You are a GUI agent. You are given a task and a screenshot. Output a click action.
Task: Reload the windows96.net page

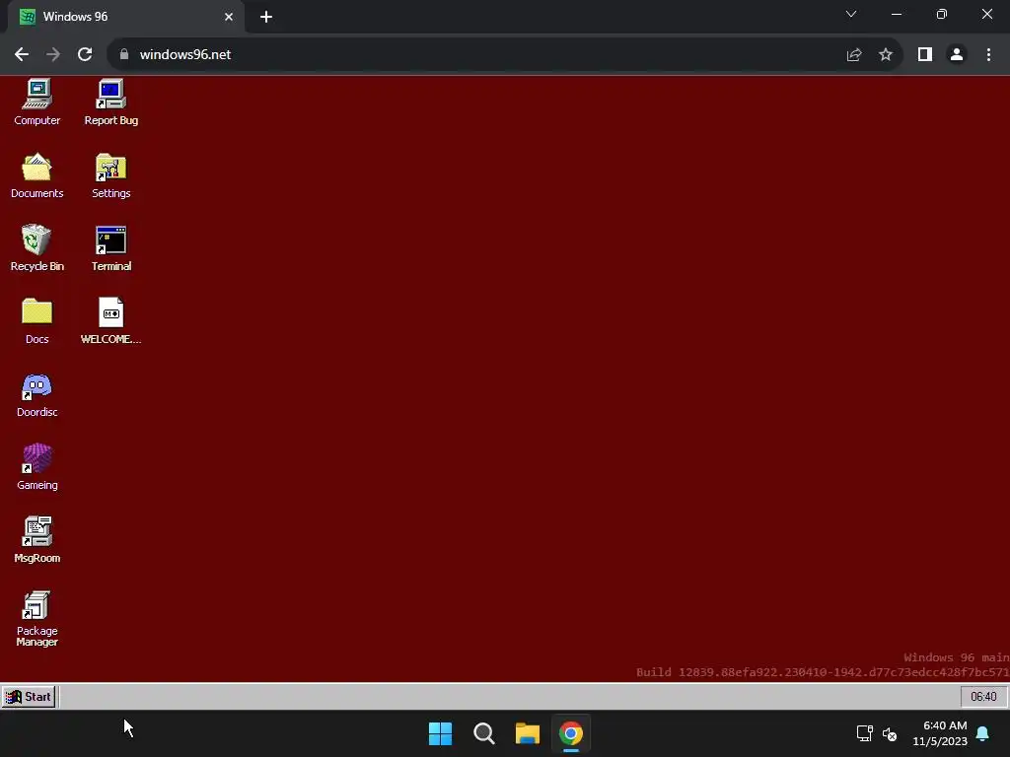(85, 54)
